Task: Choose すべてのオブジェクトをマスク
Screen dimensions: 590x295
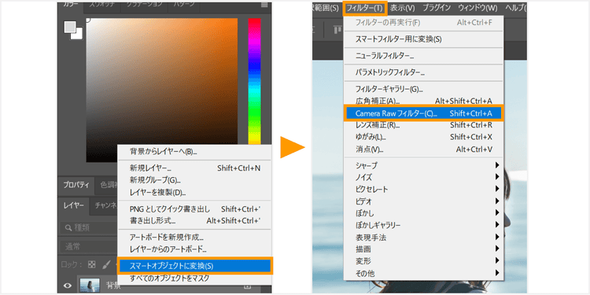Action: click(x=194, y=278)
